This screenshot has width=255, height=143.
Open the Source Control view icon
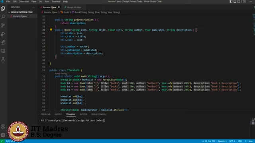pos(3,25)
